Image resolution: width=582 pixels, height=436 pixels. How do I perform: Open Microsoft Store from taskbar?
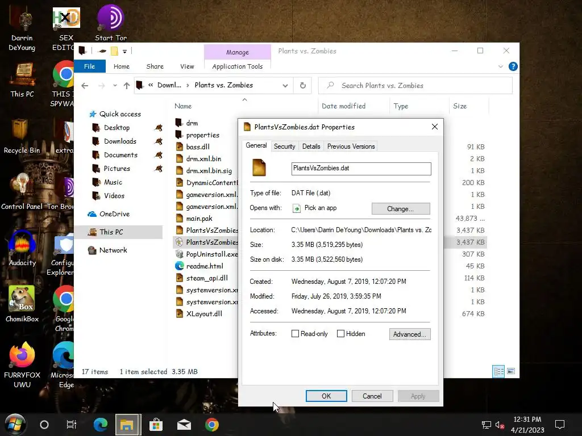[x=156, y=425]
